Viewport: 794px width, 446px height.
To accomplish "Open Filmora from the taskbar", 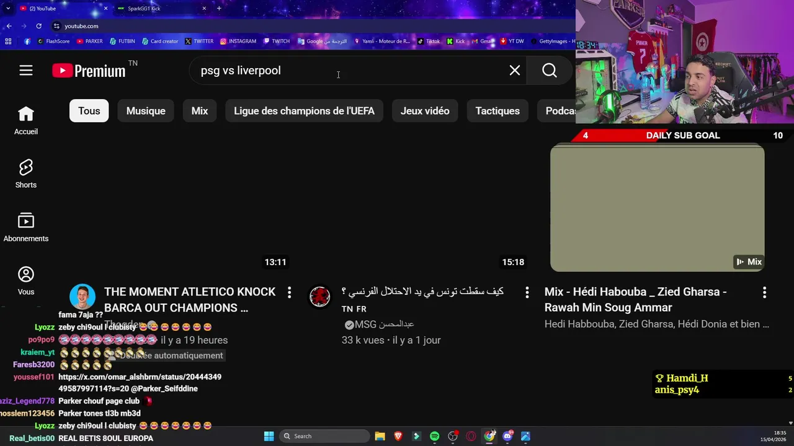I will tap(416, 436).
